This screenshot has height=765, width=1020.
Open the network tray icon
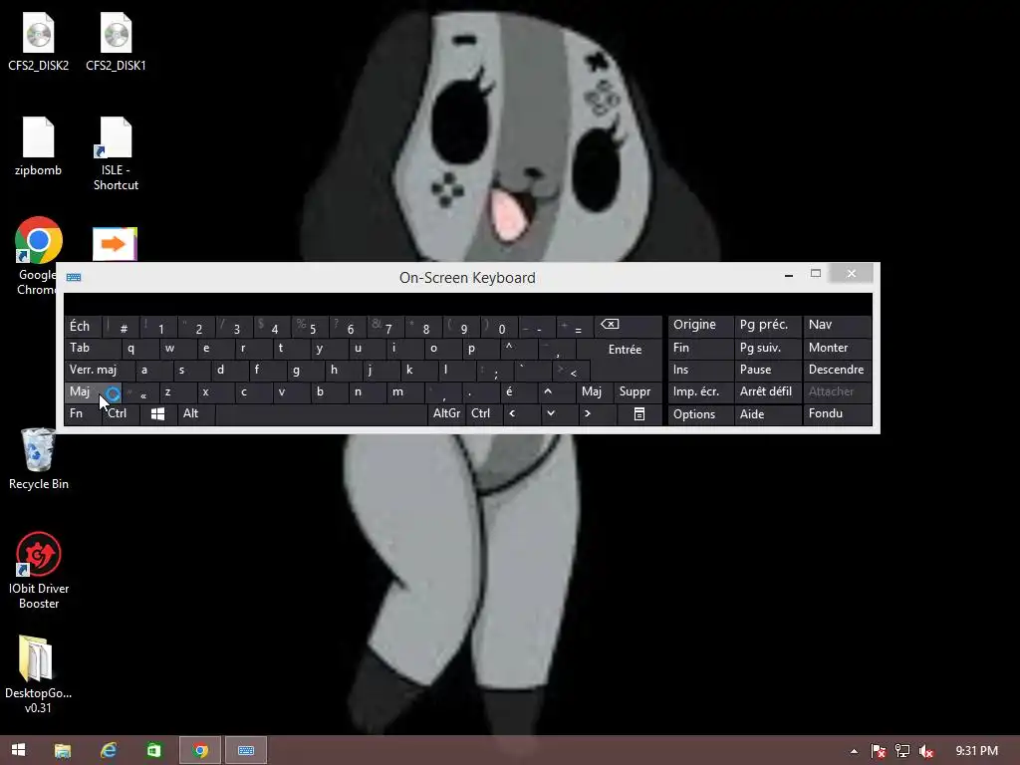tap(902, 751)
